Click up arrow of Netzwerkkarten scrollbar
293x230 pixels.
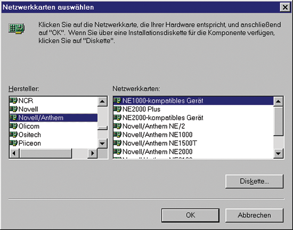coord(279,102)
